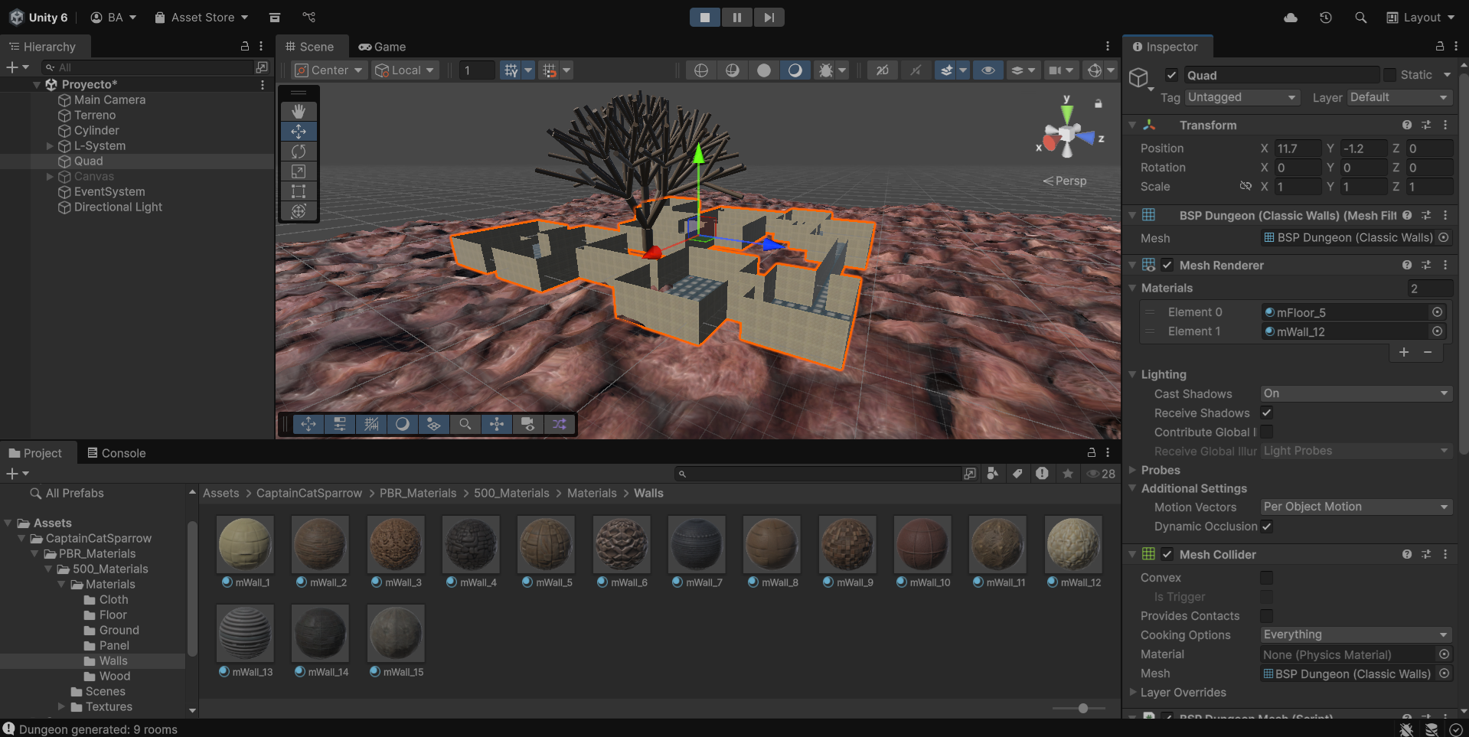Toggle Dynamic Occlusion checkbox
1469x737 pixels.
[1267, 526]
